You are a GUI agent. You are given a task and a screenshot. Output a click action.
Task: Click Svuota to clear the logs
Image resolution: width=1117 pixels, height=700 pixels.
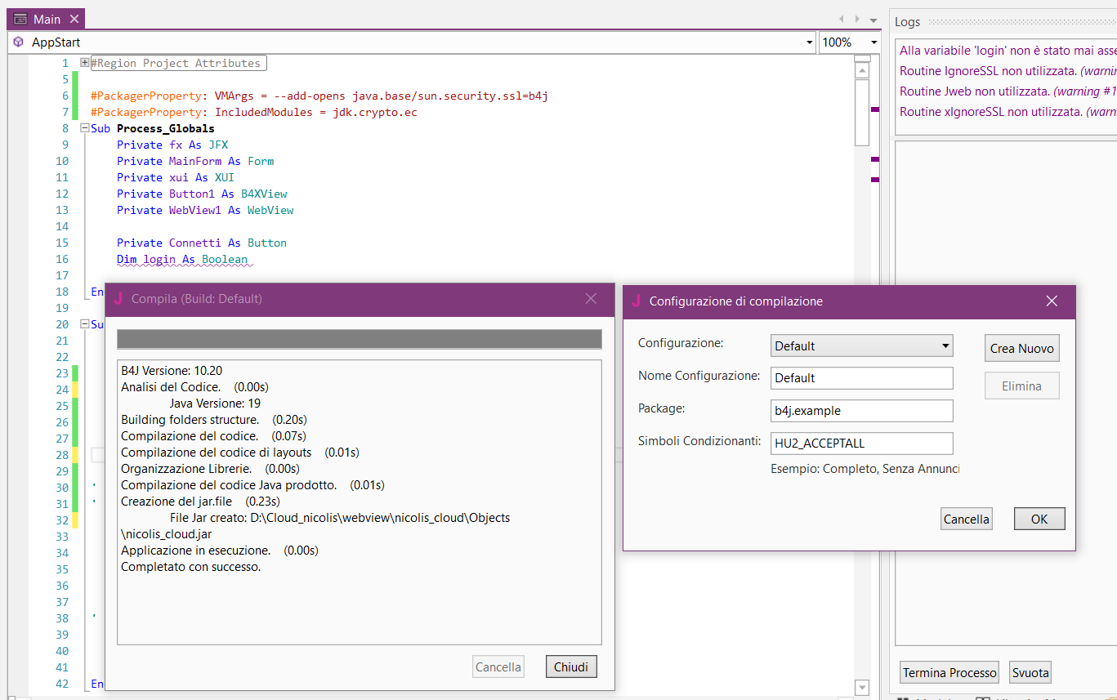pyautogui.click(x=1030, y=673)
